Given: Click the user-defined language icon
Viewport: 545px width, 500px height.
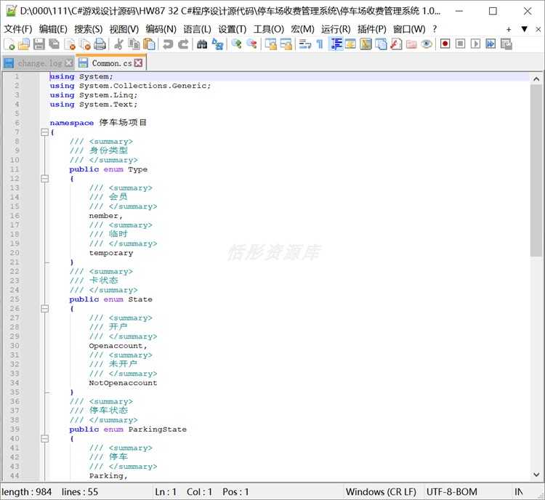Looking at the screenshot, I should (x=350, y=44).
